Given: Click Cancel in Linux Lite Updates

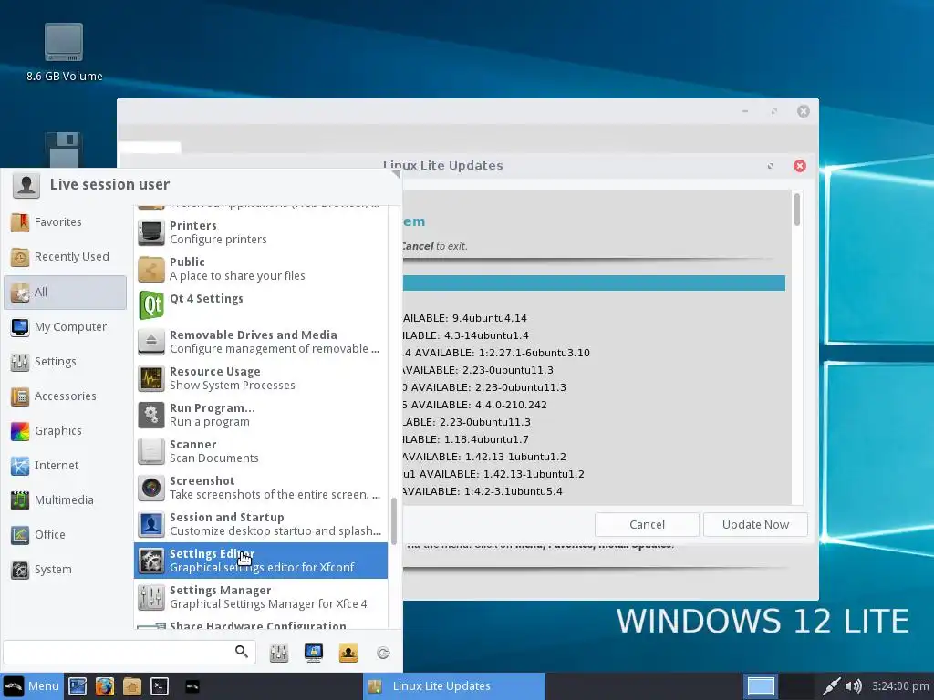Looking at the screenshot, I should pyautogui.click(x=647, y=524).
